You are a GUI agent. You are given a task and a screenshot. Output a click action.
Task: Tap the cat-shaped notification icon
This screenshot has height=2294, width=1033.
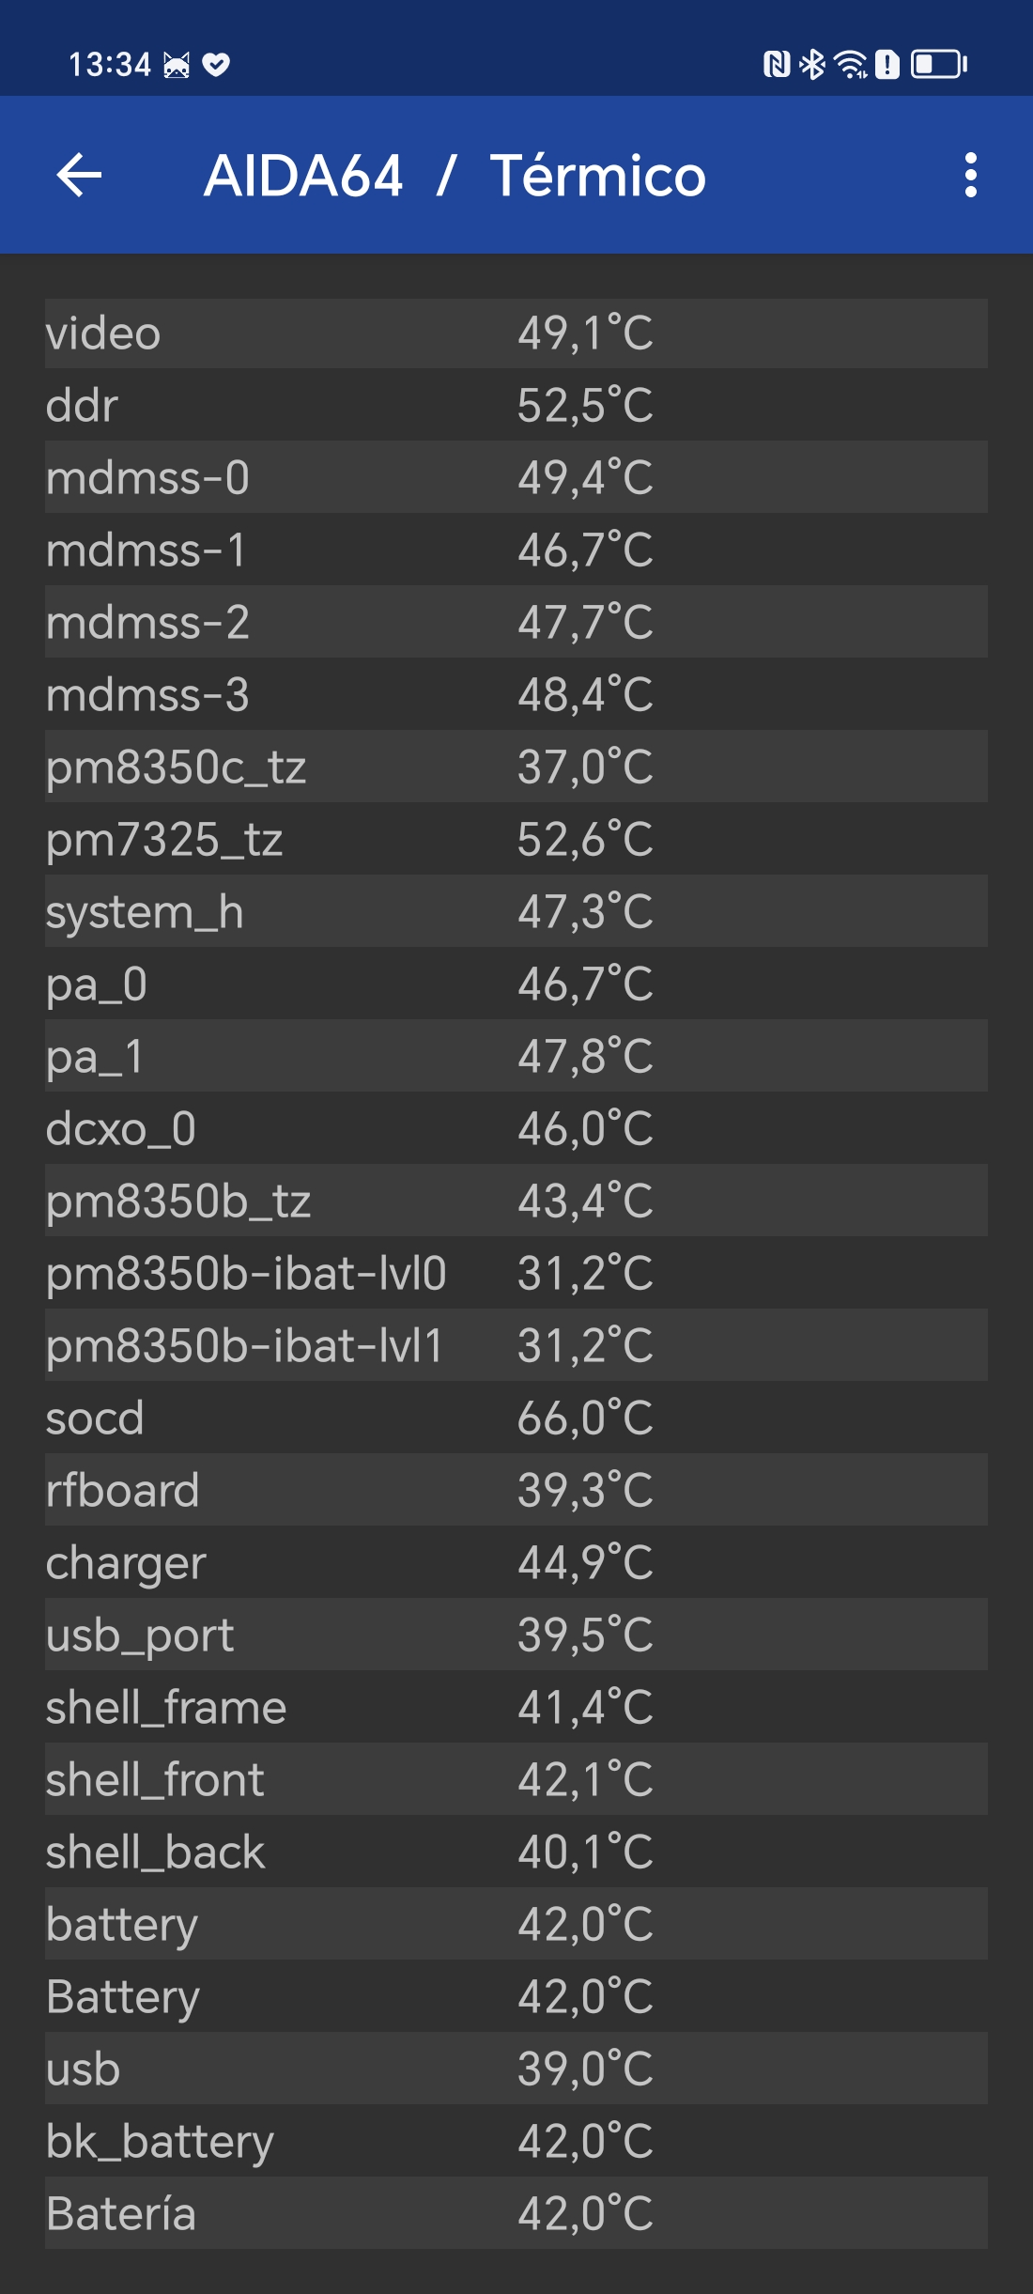177,65
